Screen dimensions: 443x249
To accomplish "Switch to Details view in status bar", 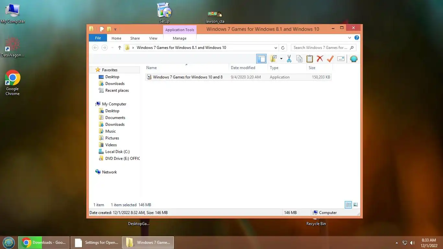I will (348, 205).
